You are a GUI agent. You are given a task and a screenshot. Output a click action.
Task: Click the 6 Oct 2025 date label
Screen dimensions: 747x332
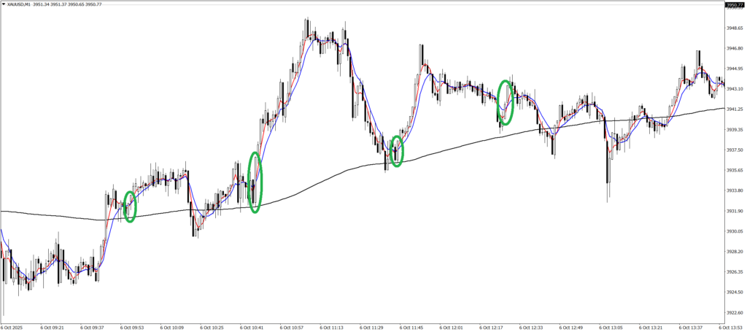(13, 328)
